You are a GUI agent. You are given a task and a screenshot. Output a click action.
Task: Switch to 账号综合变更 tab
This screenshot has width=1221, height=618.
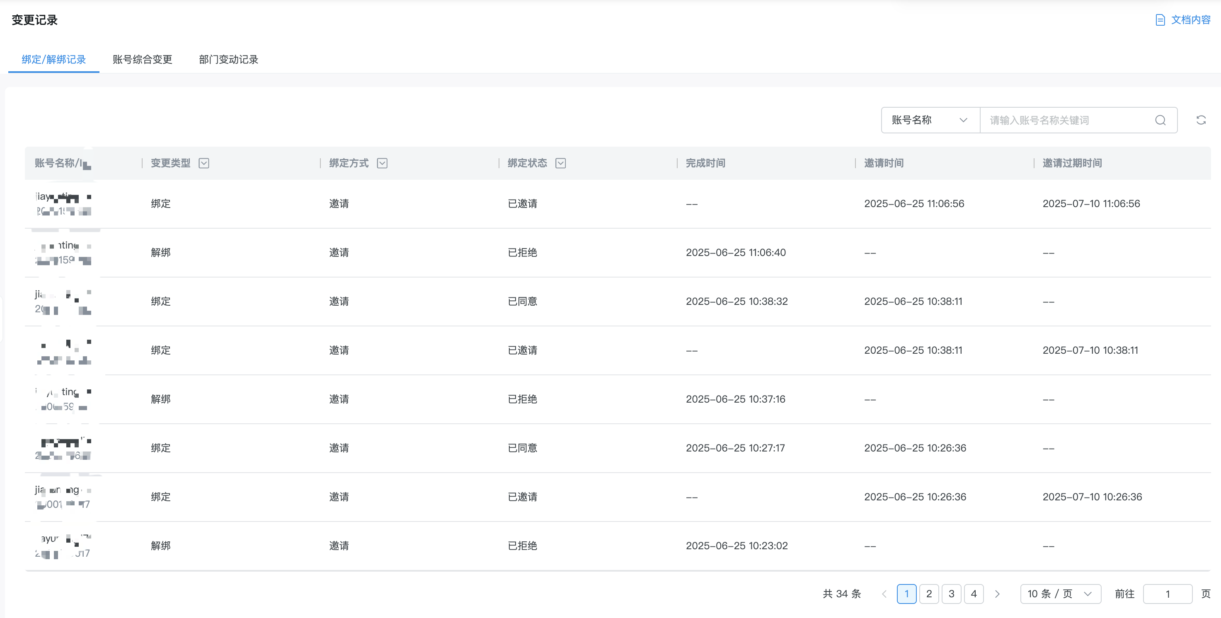[x=142, y=60]
